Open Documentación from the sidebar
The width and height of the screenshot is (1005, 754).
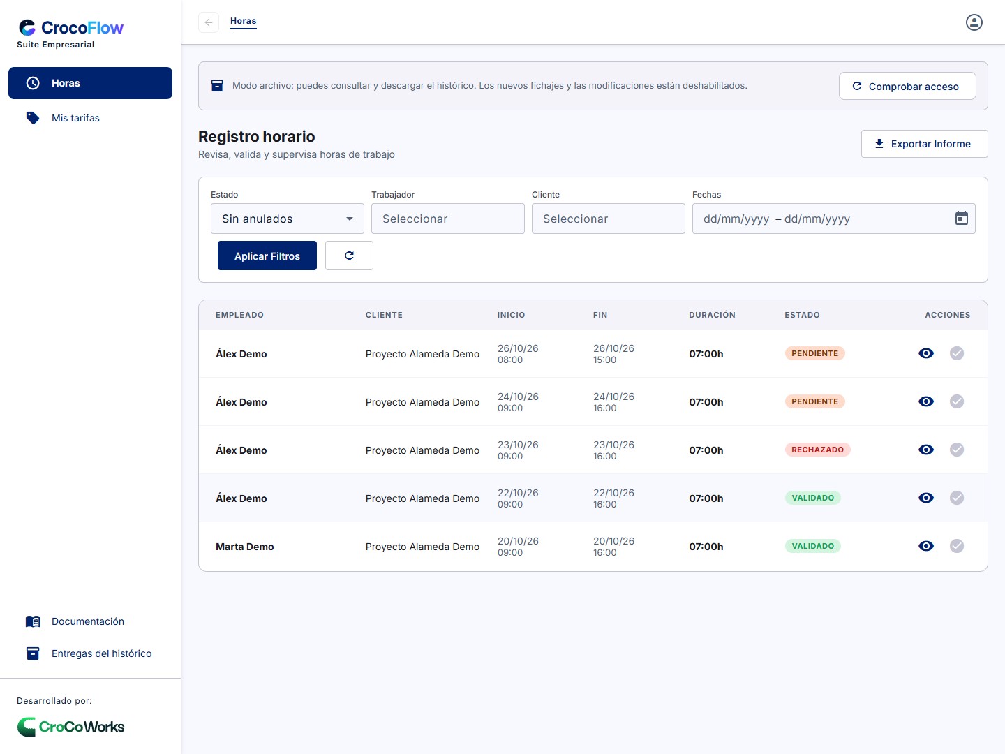90,621
